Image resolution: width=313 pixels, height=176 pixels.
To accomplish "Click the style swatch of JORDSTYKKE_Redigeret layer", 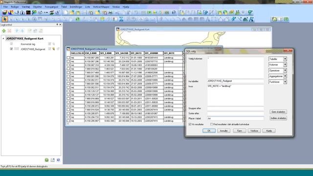I will 17,49.
